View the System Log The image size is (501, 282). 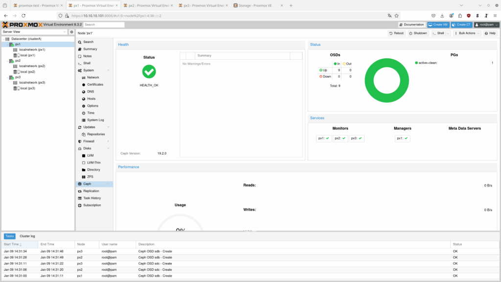pyautogui.click(x=95, y=120)
